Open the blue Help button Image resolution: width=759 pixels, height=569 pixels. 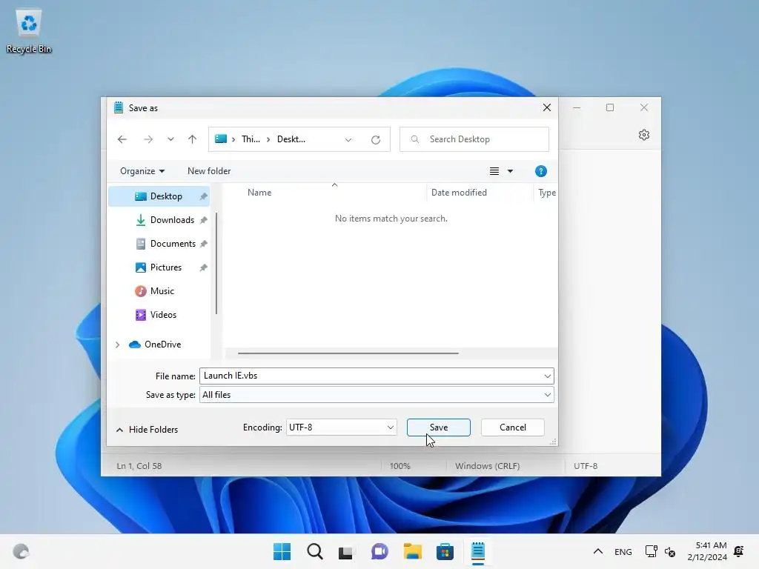(540, 171)
